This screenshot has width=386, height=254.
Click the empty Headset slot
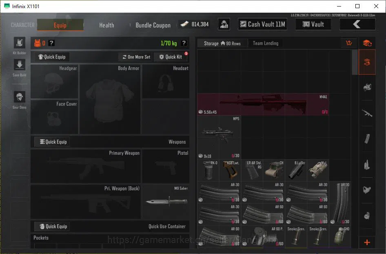166,82
